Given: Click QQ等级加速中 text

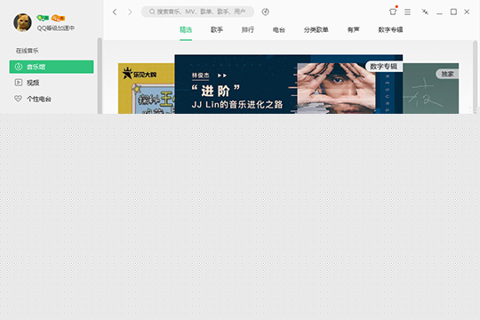Looking at the screenshot, I should pos(56,28).
